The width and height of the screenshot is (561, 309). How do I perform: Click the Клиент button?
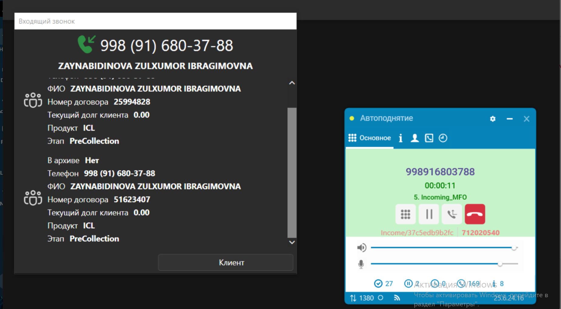225,262
